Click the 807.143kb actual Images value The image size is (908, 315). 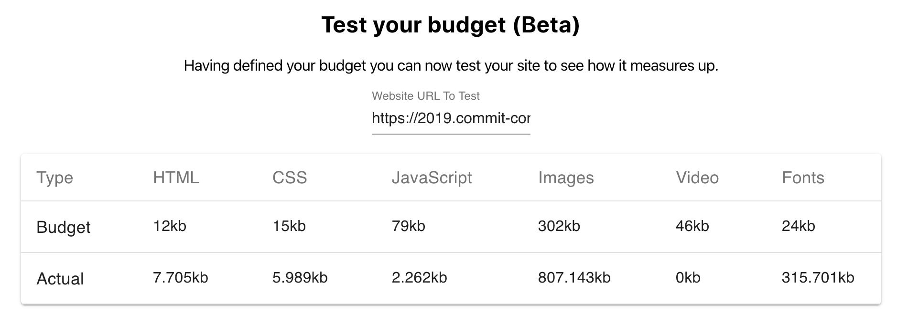click(x=574, y=277)
